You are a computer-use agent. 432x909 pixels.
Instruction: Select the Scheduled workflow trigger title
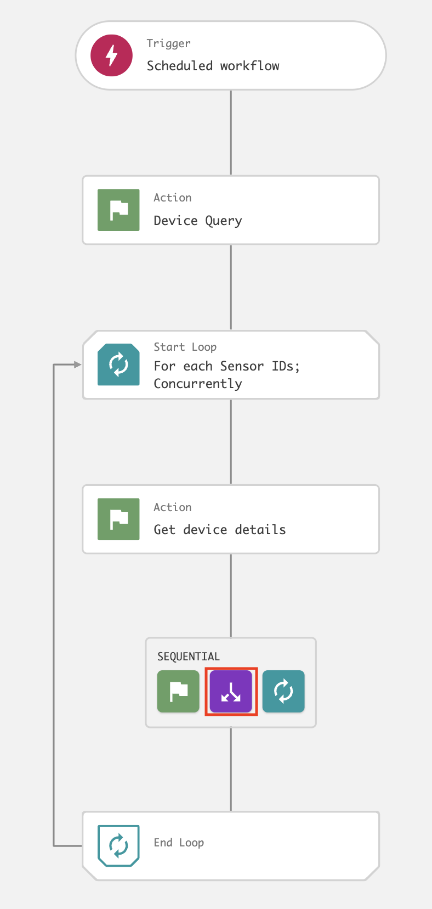pyautogui.click(x=213, y=66)
